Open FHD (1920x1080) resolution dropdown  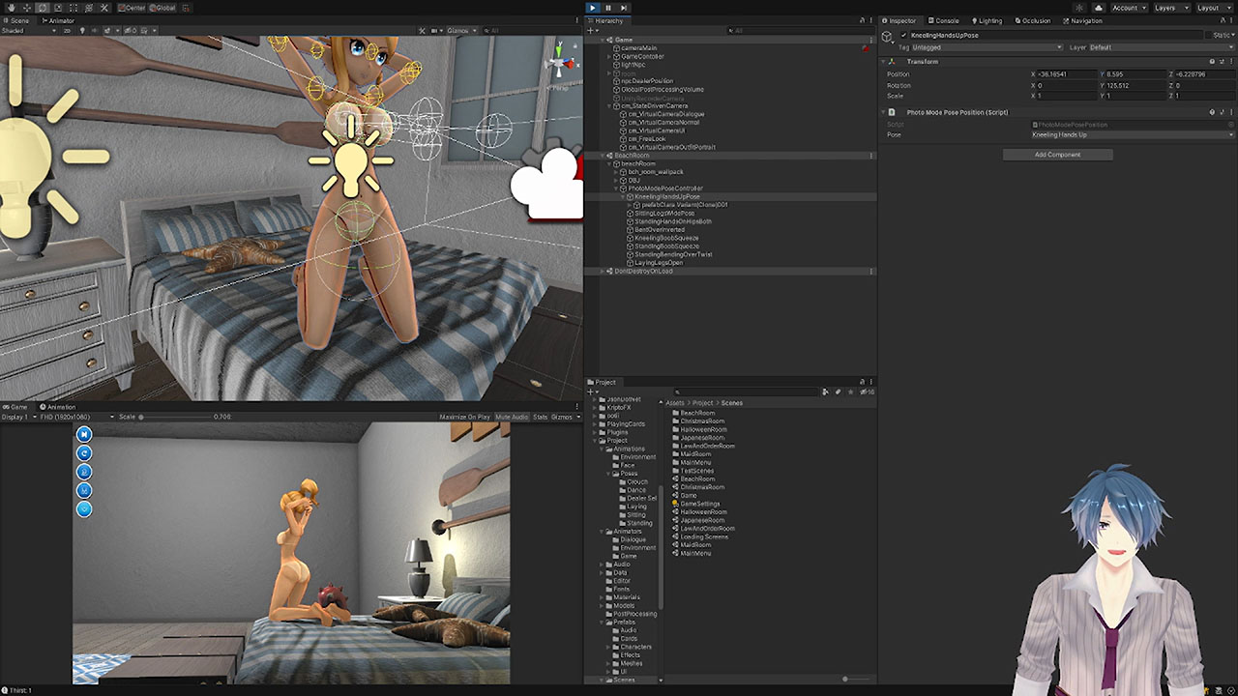click(x=75, y=417)
